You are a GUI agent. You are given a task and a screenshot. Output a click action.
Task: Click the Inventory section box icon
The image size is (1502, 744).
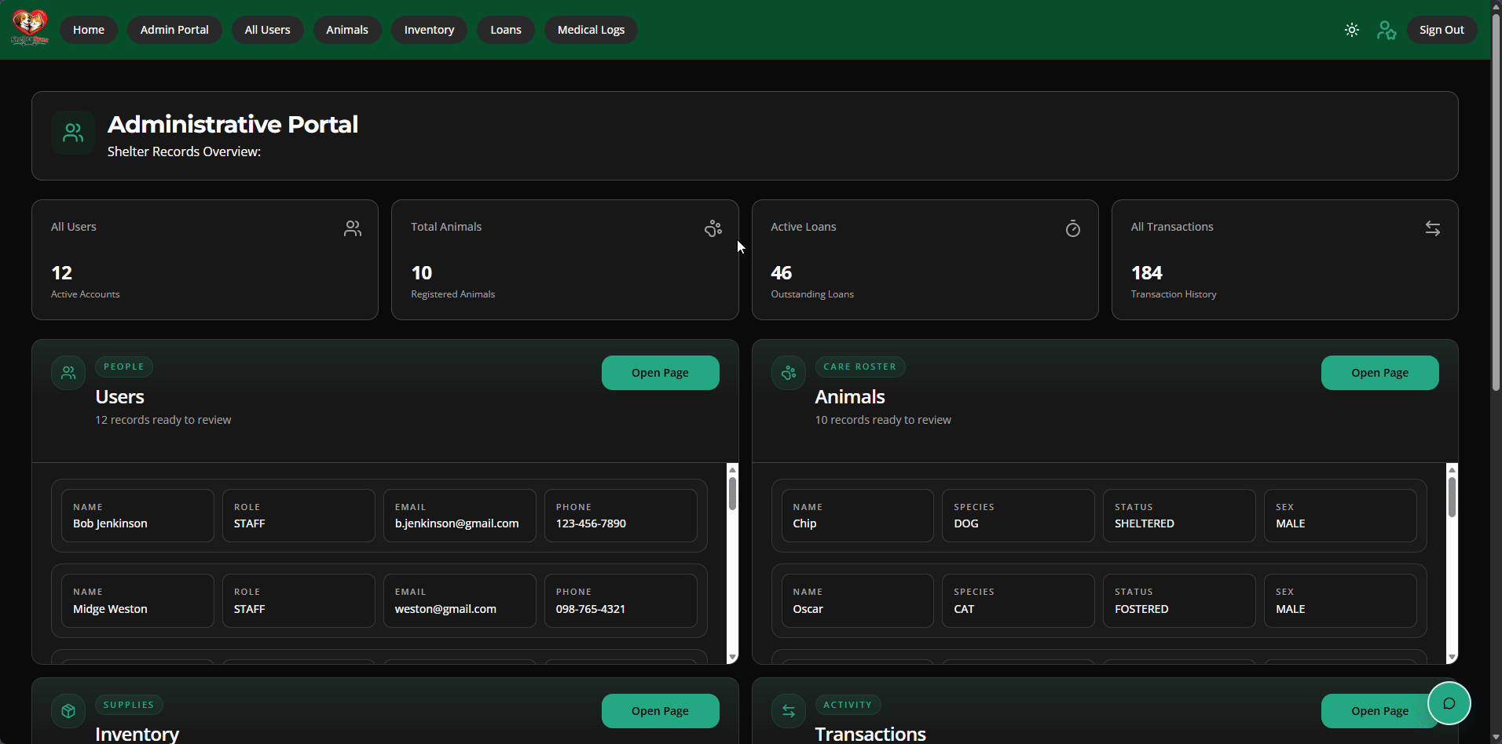tap(68, 711)
